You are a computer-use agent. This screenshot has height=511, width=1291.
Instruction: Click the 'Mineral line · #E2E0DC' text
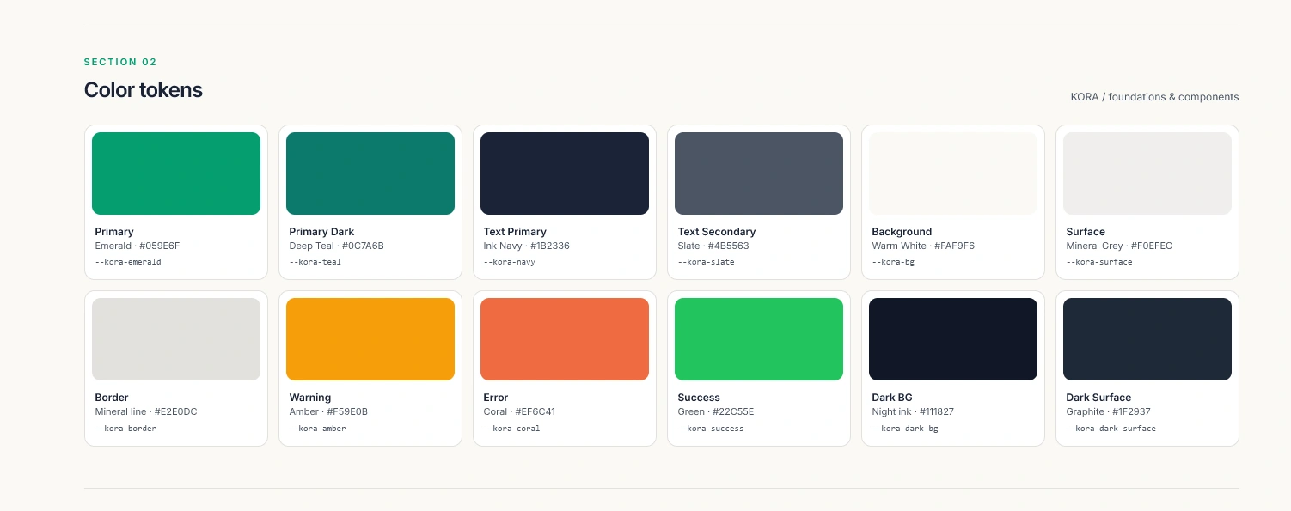(x=146, y=411)
